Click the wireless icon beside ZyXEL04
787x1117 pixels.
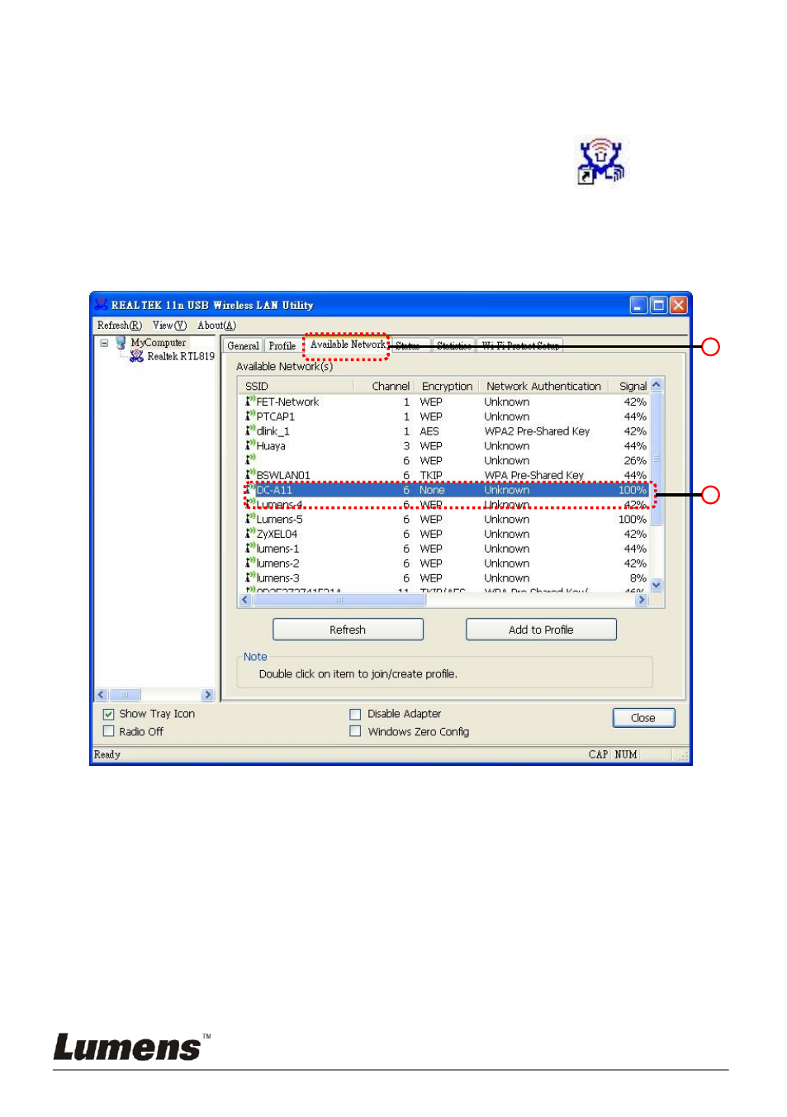tap(250, 533)
